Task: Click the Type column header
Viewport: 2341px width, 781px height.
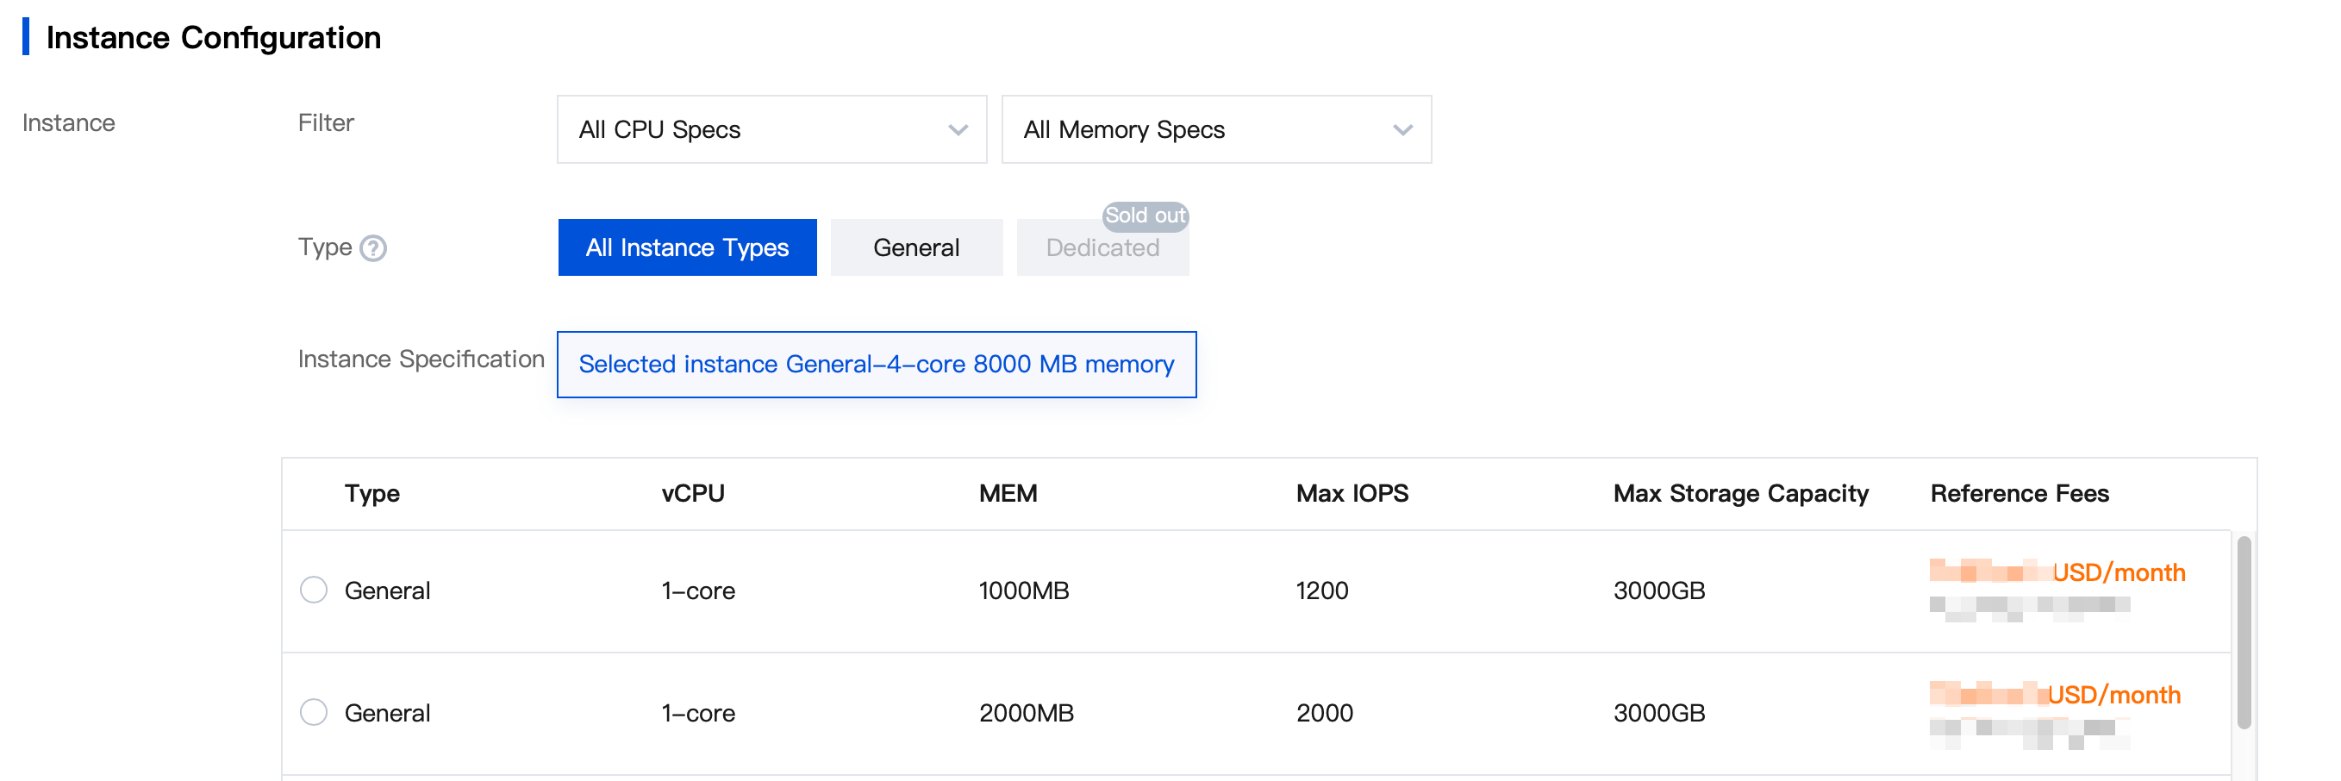Action: [371, 494]
